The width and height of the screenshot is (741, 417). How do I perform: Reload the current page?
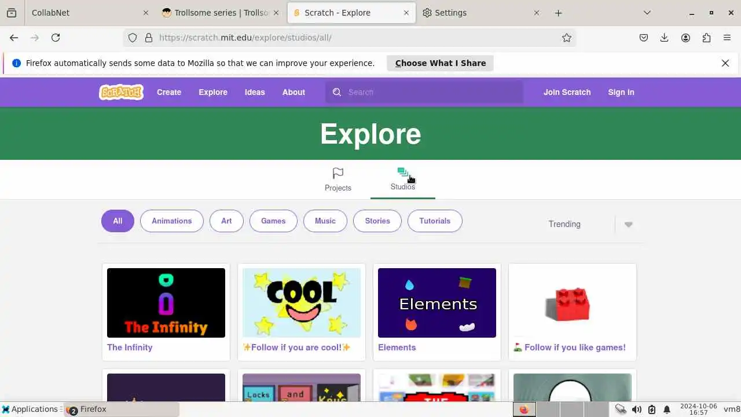56,38
